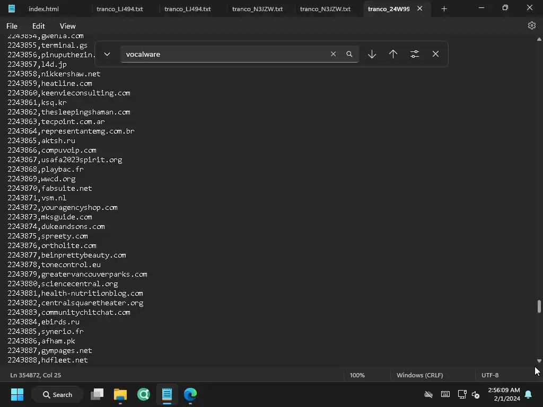The width and height of the screenshot is (543, 407).
Task: Click the search magnifier icon
Action: (349, 54)
